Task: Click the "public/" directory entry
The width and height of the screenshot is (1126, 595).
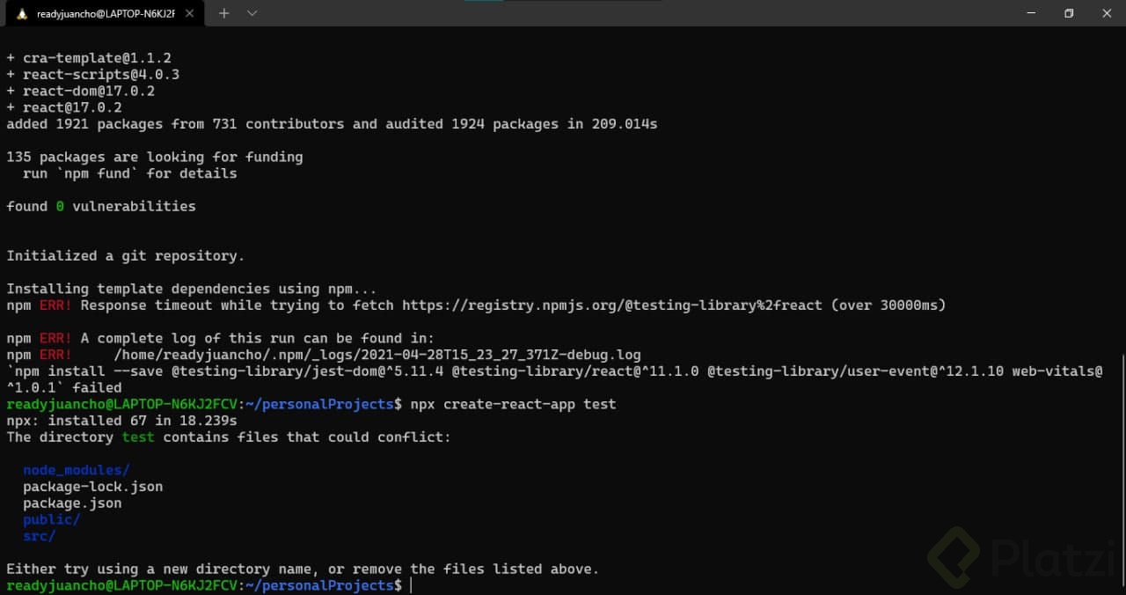Action: pyautogui.click(x=52, y=519)
